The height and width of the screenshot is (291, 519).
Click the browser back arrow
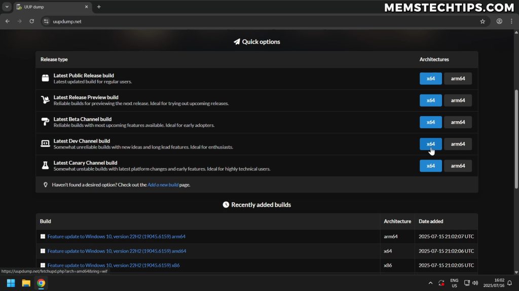point(7,21)
